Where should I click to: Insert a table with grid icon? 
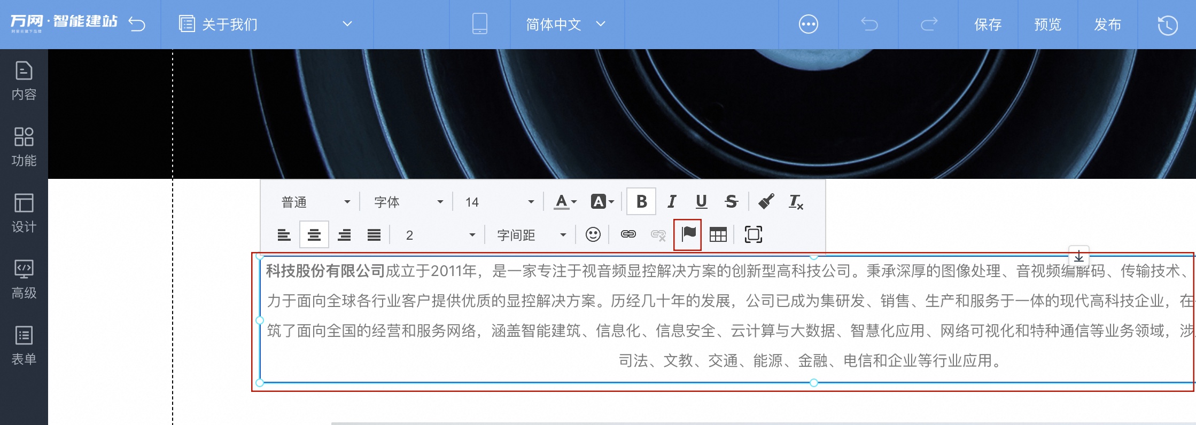coord(718,235)
